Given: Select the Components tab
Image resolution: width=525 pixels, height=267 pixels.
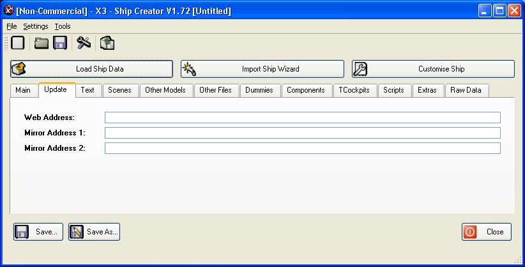Looking at the screenshot, I should [306, 90].
